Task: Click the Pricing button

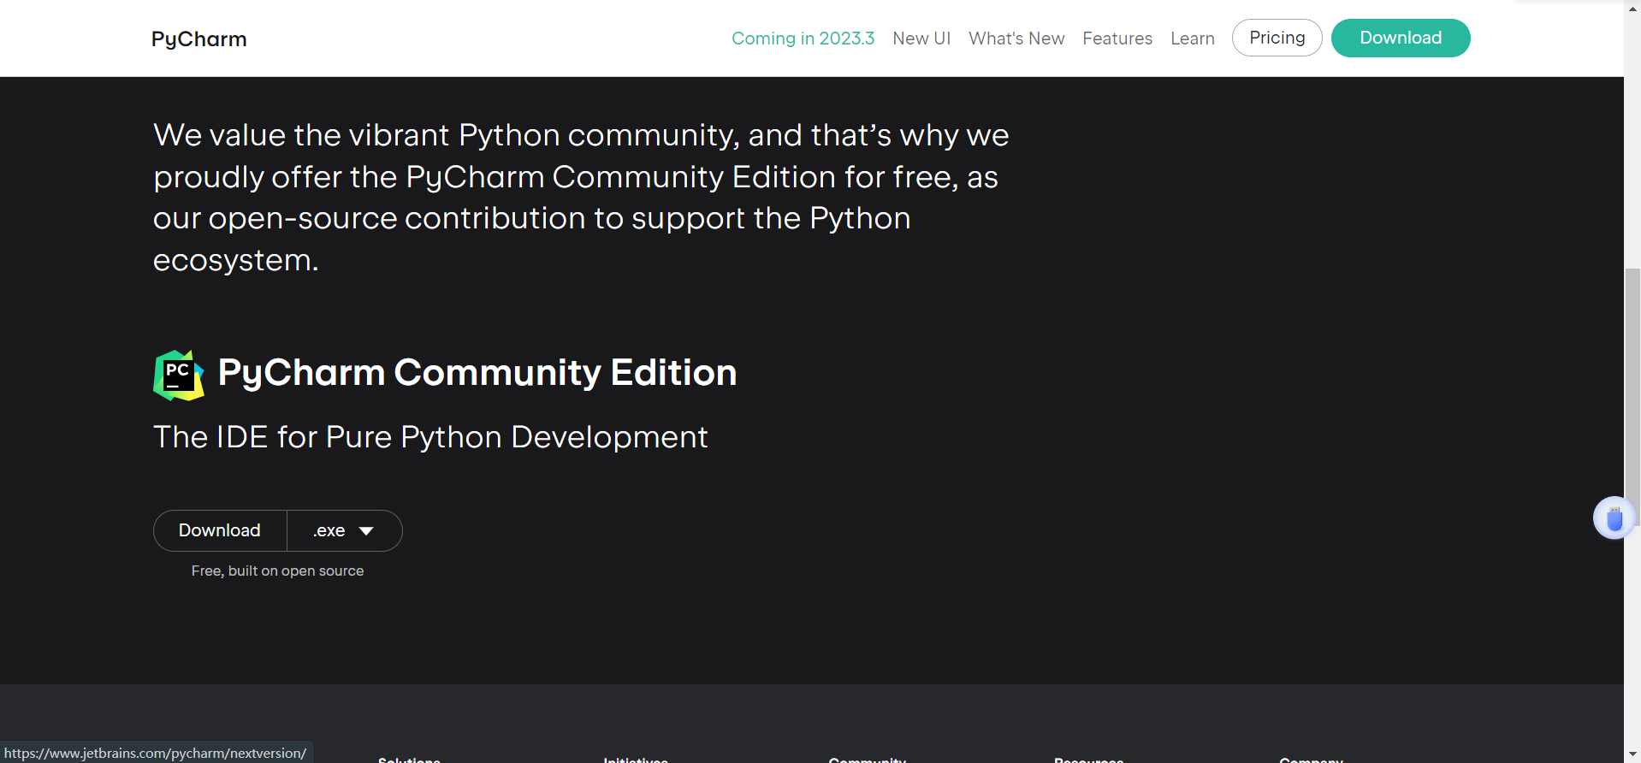Action: click(1277, 38)
